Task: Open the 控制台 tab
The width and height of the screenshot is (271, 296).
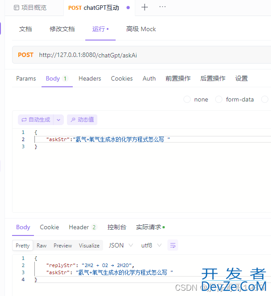Action: coord(117,227)
